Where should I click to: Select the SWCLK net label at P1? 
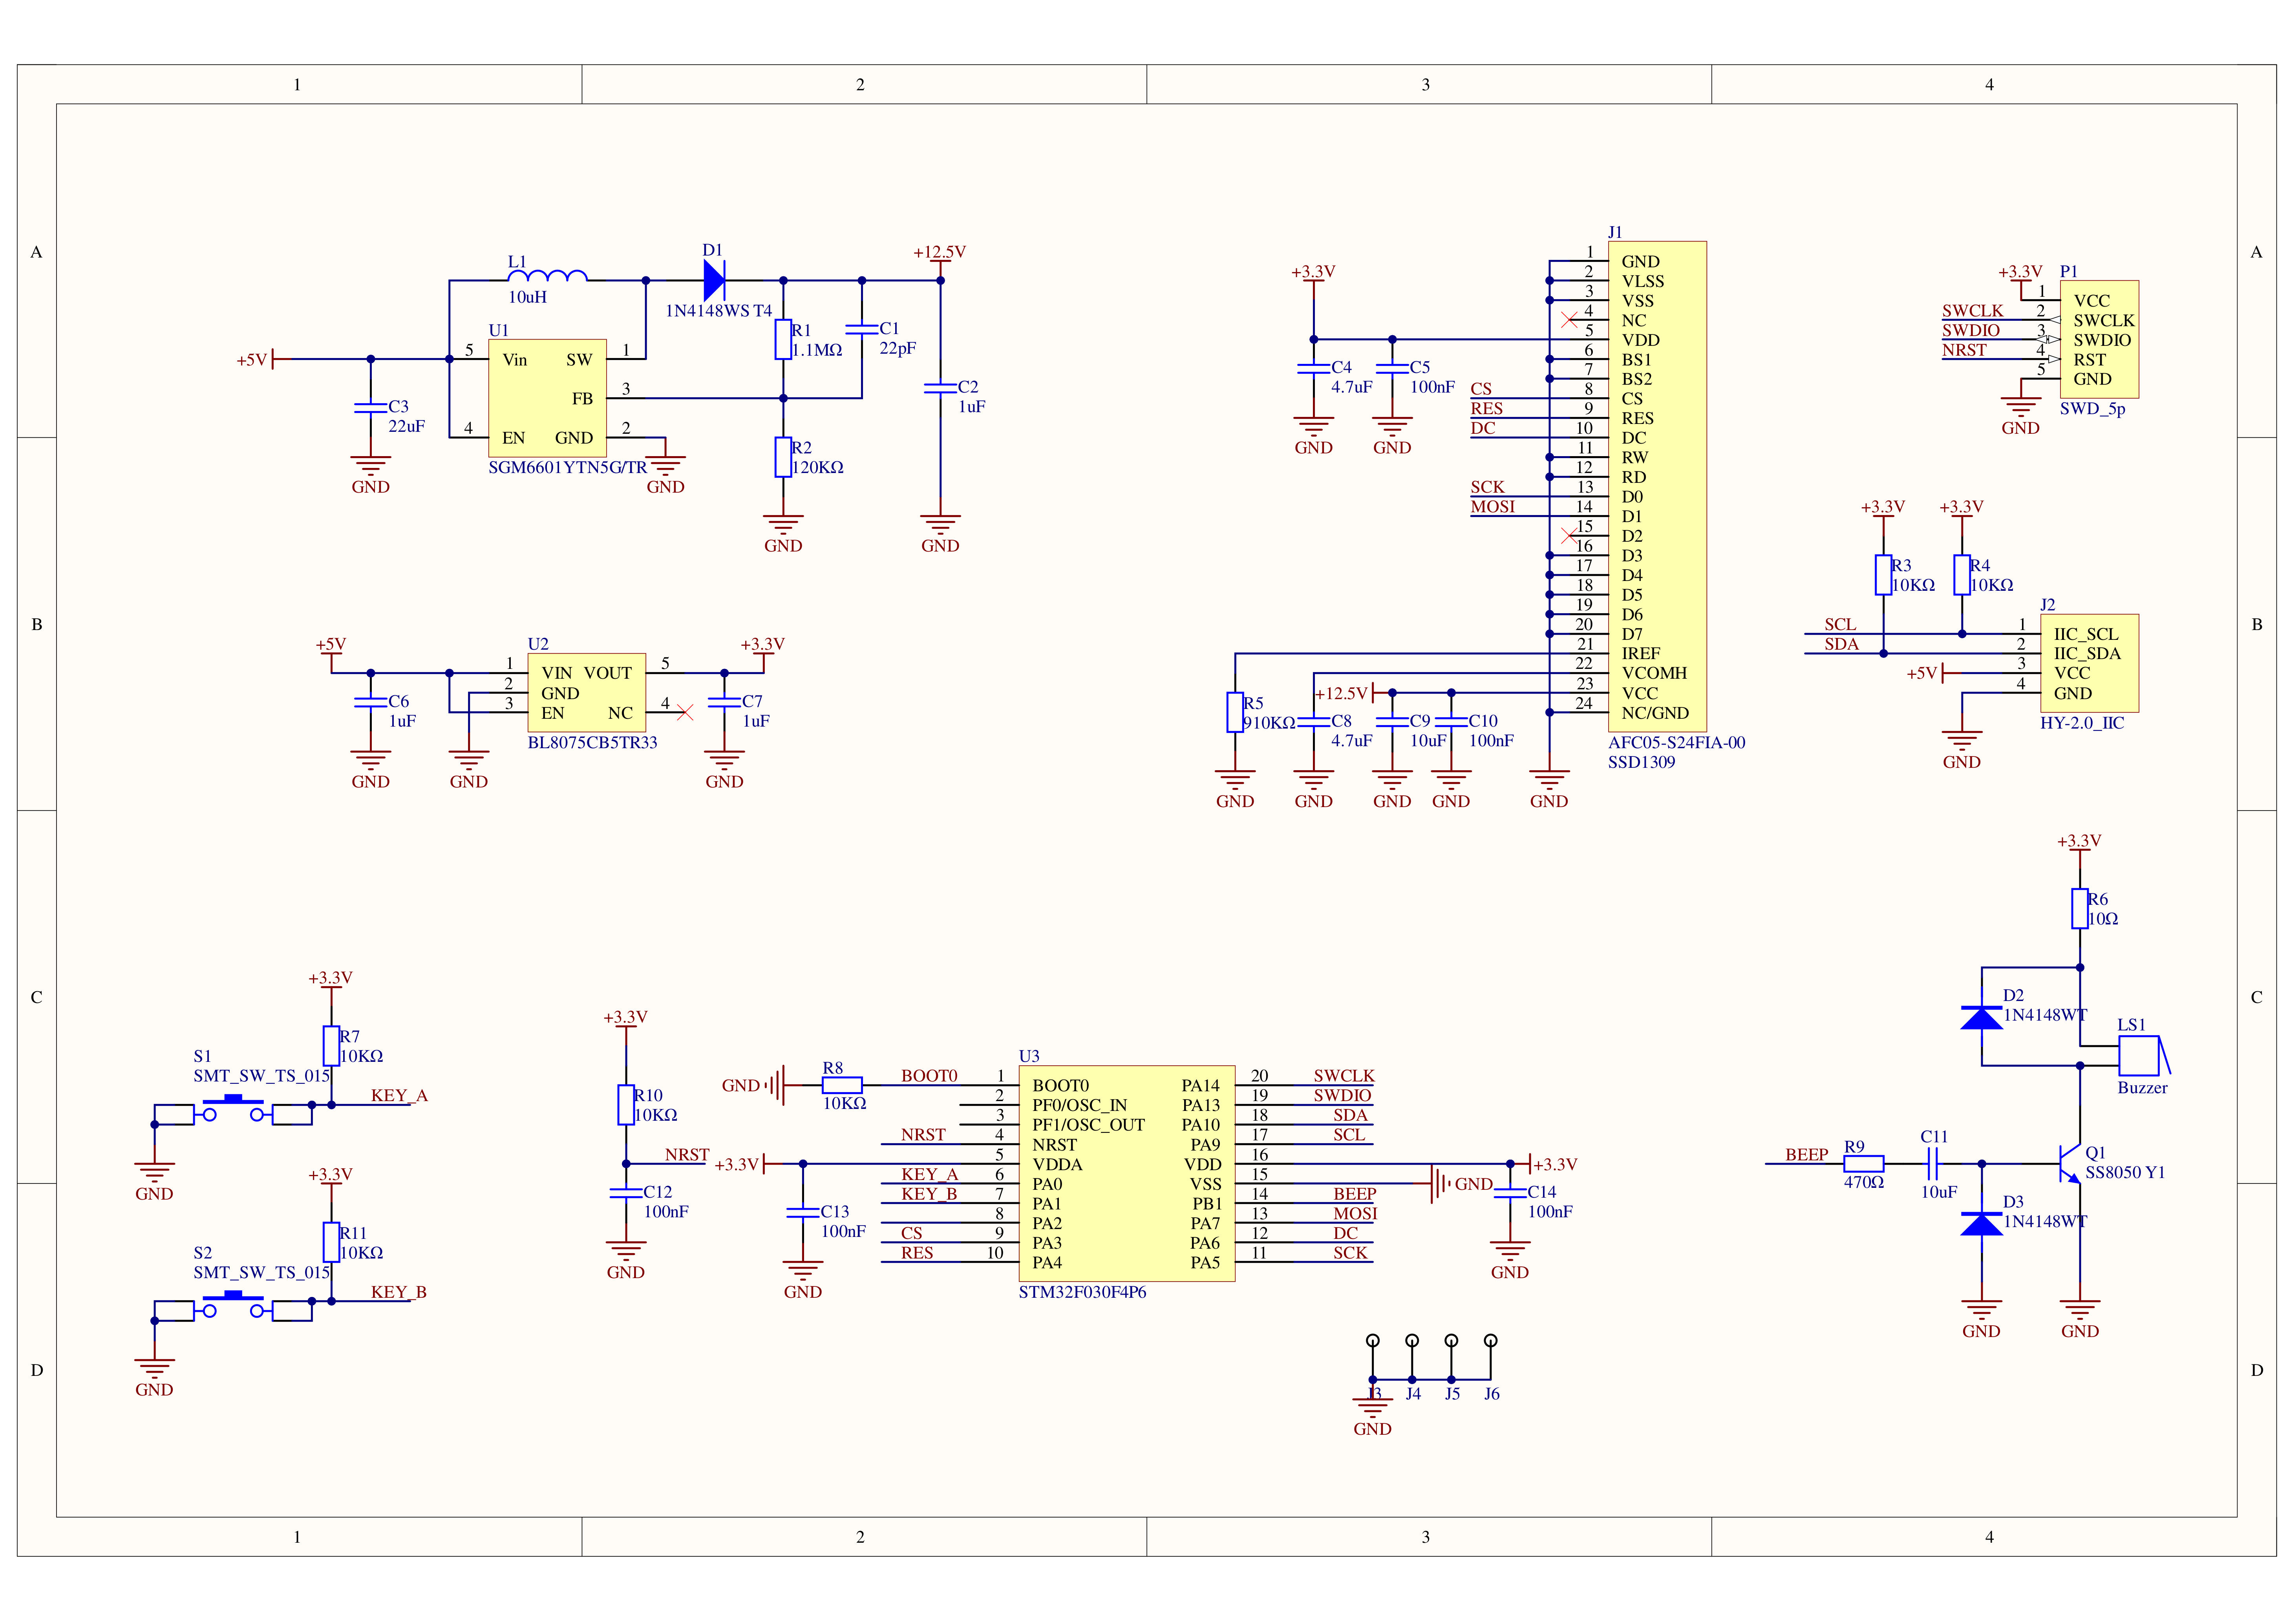pyautogui.click(x=1972, y=311)
